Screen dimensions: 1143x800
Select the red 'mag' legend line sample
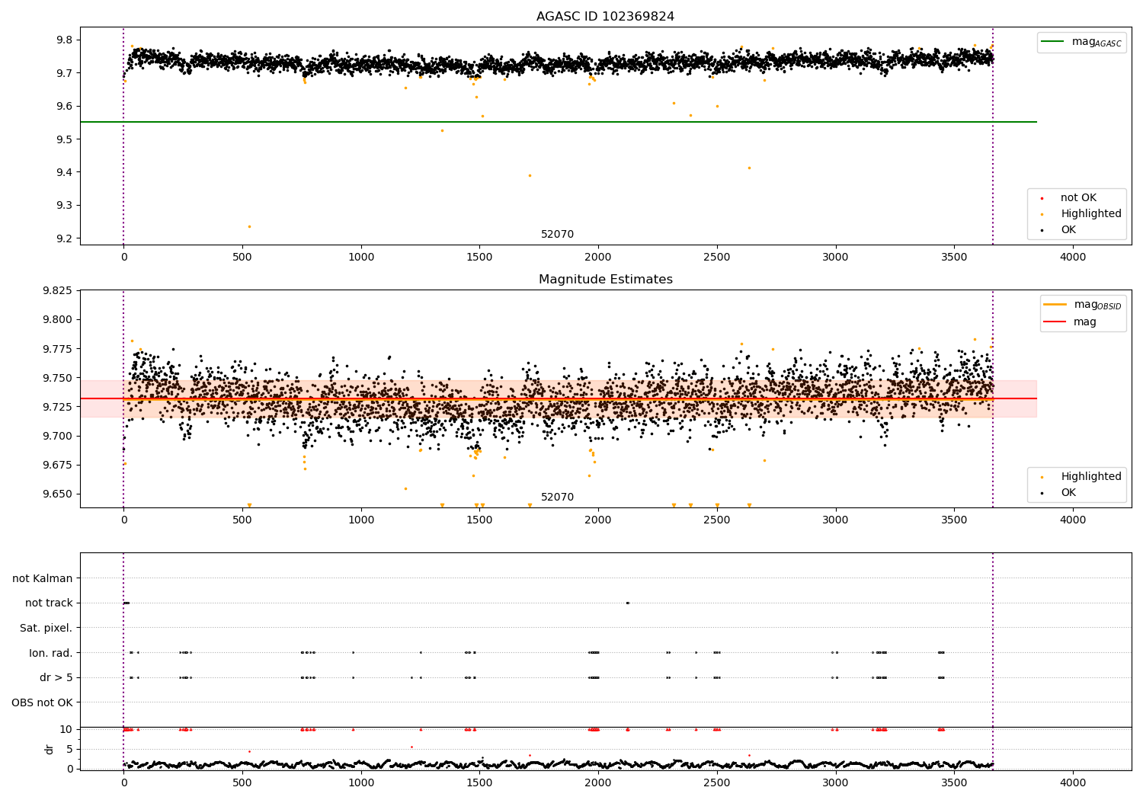coord(1055,322)
